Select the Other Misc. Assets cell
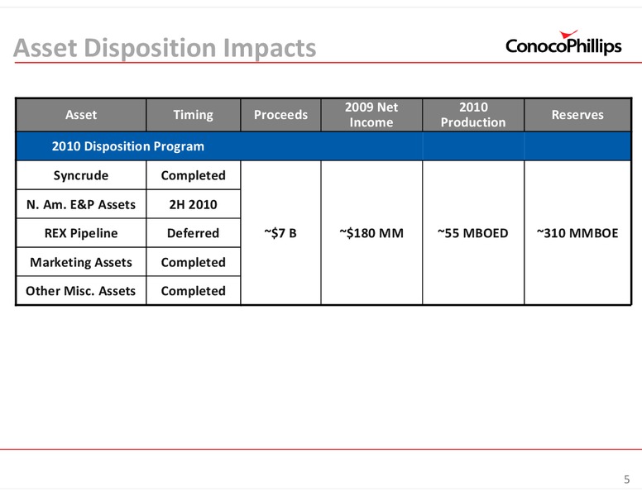Viewport: 642px width, 496px height. [x=81, y=290]
